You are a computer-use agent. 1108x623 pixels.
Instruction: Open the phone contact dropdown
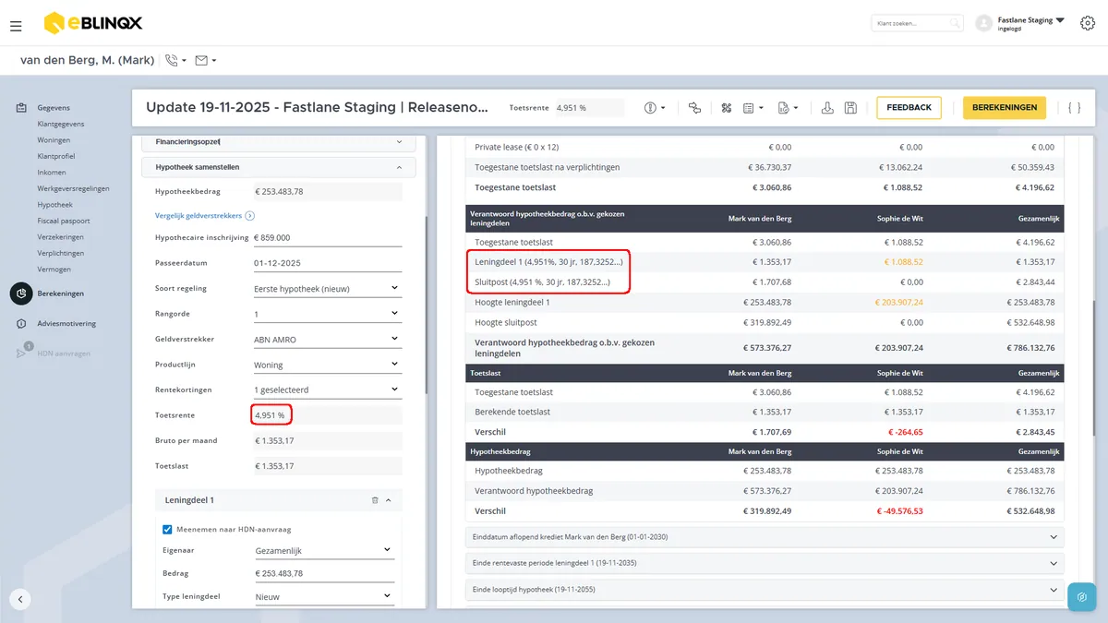(x=175, y=61)
